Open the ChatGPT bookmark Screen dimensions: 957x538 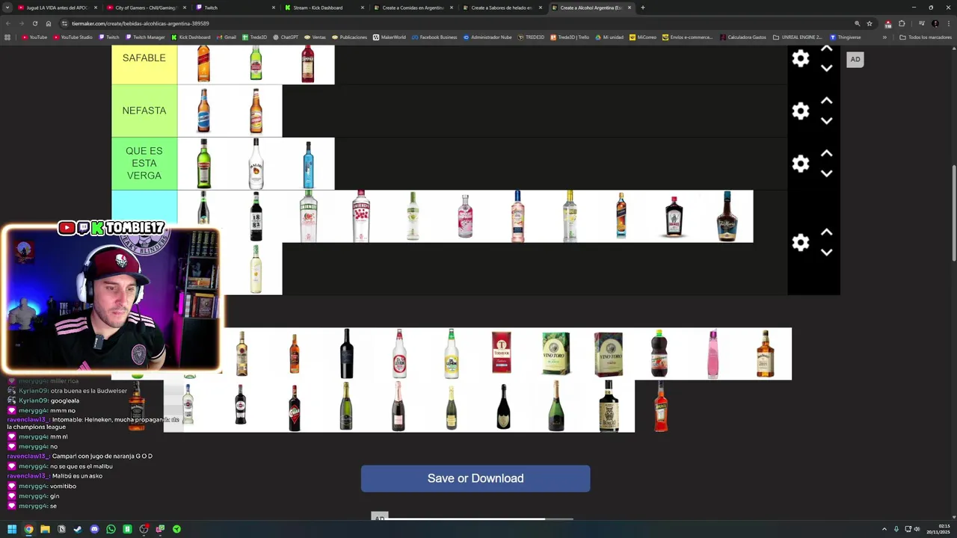tap(285, 37)
